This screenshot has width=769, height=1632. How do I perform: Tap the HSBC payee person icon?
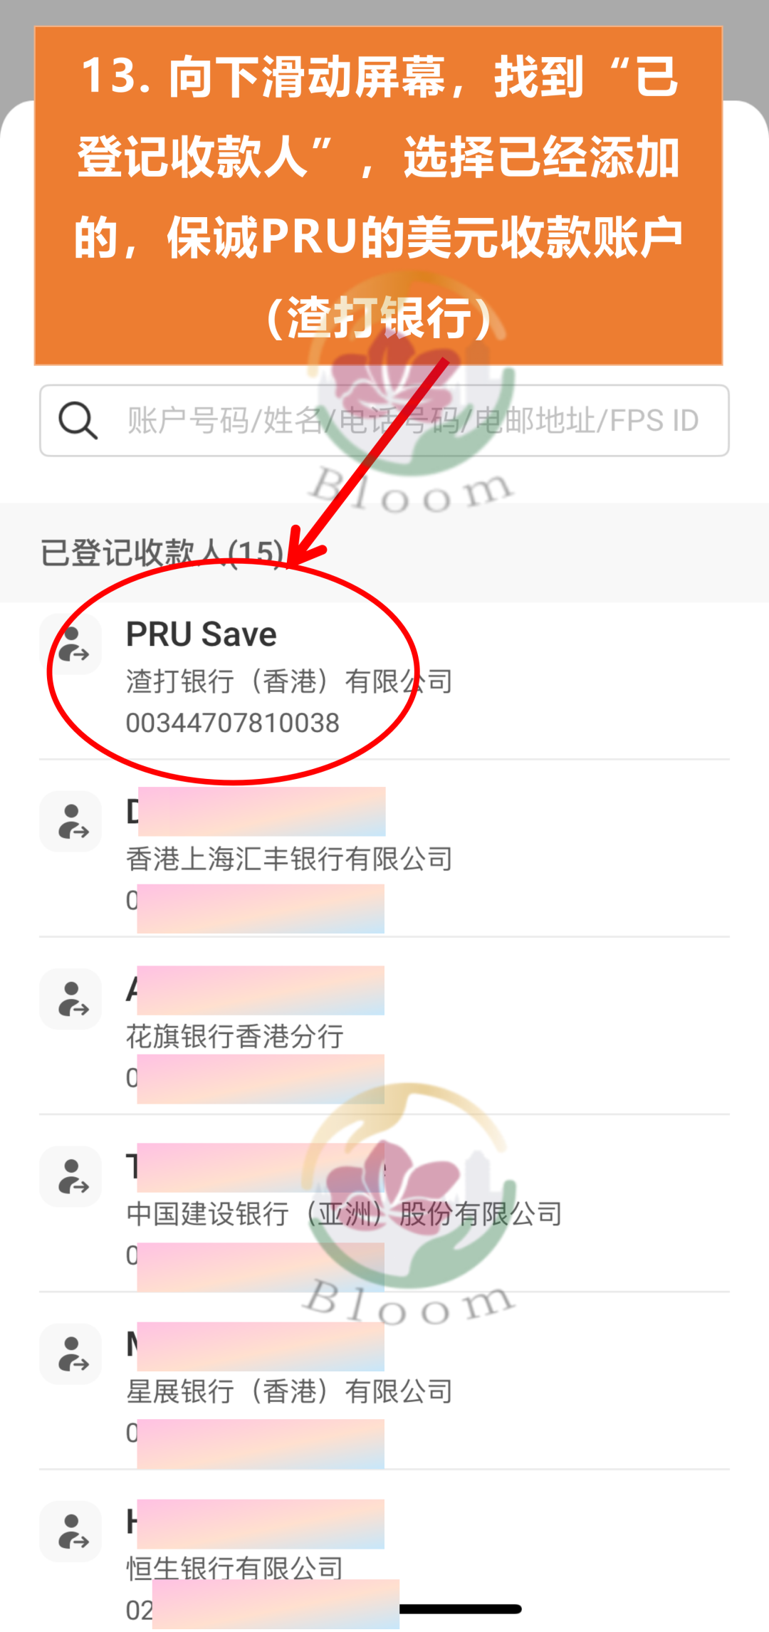click(x=70, y=821)
